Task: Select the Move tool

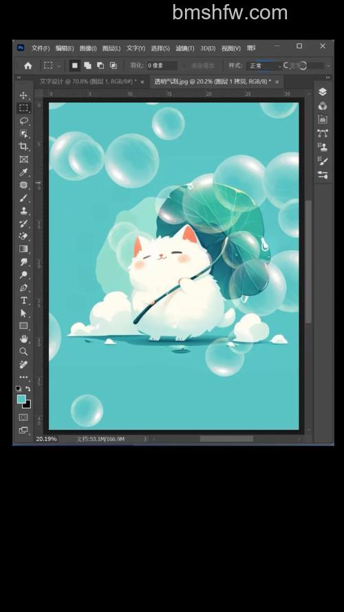Action: [x=23, y=95]
